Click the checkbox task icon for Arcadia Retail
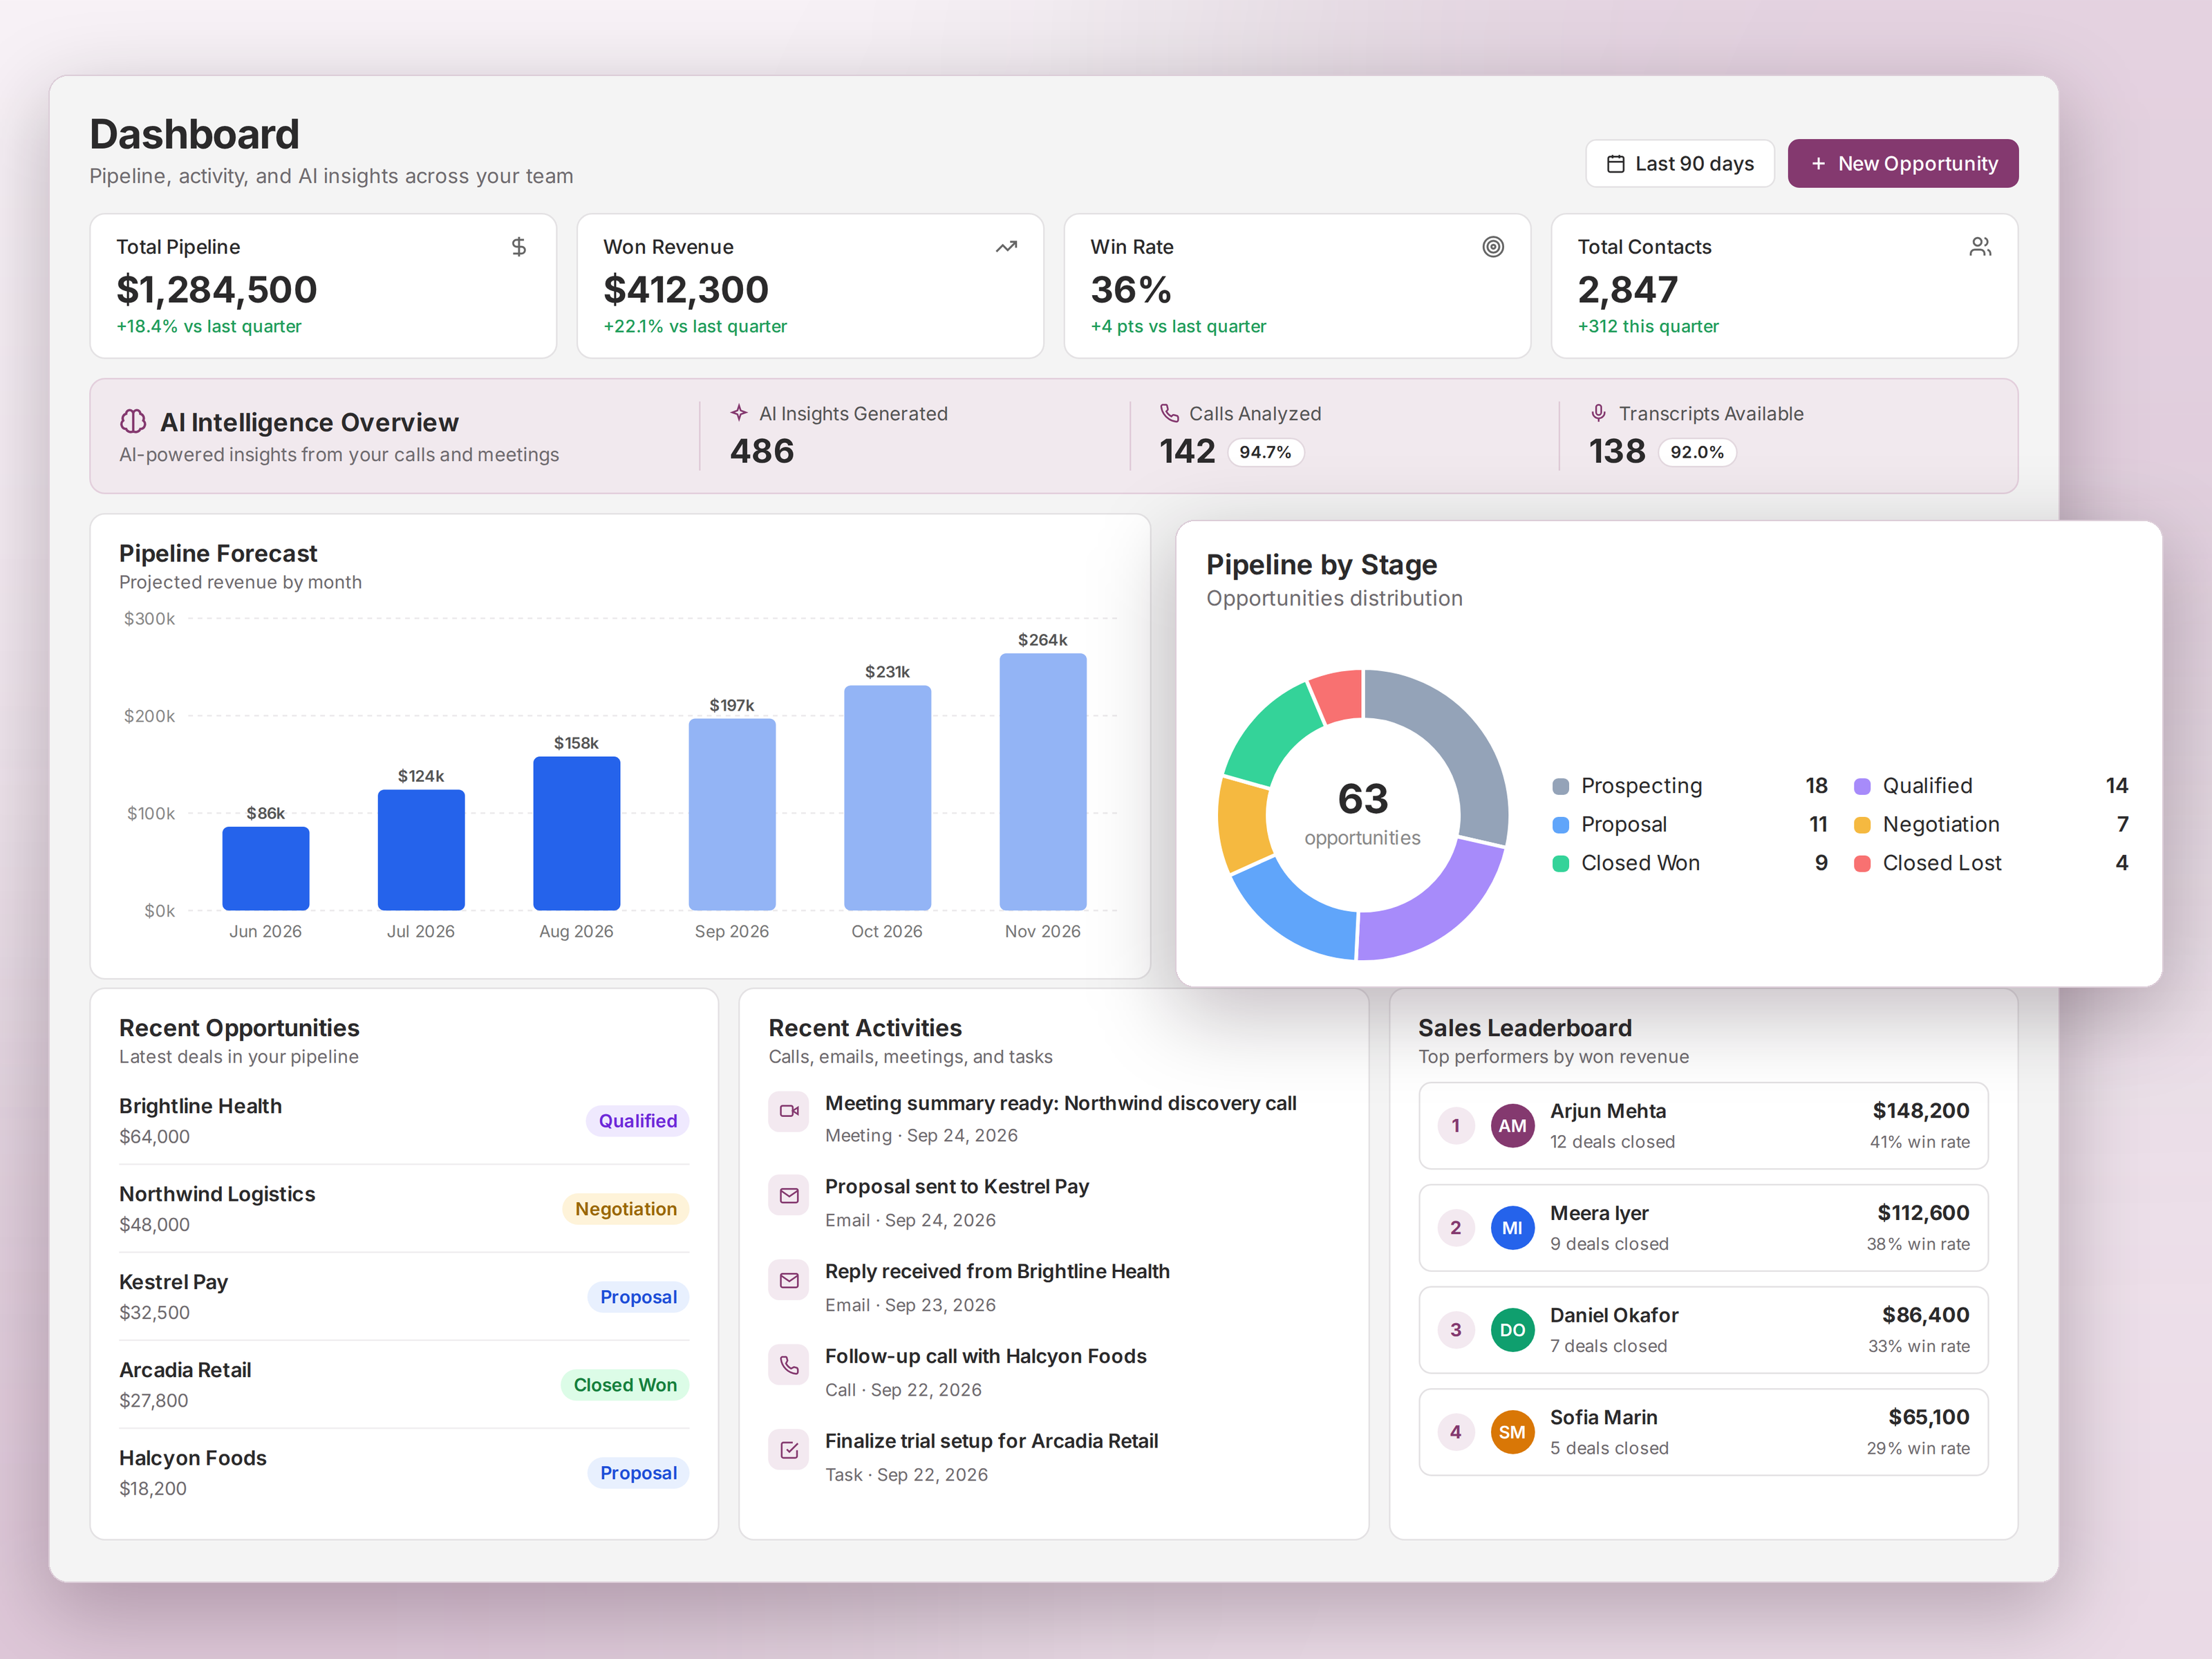This screenshot has height=1659, width=2212. (x=789, y=1450)
